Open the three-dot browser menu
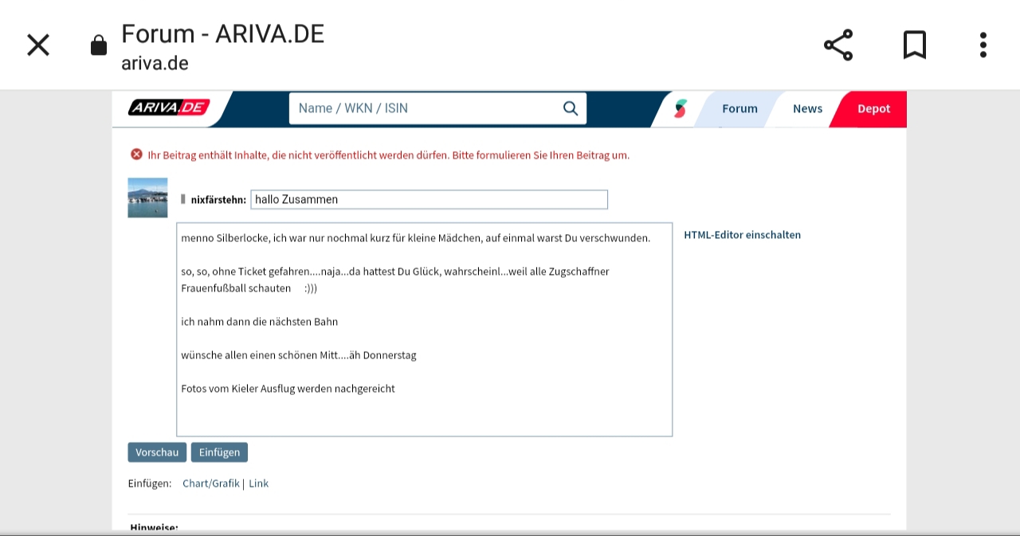Screen dimensions: 1020x536 (x=983, y=45)
